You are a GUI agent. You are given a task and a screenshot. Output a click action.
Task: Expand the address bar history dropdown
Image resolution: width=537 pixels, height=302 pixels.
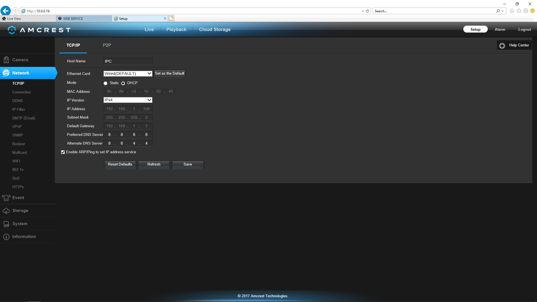point(363,11)
